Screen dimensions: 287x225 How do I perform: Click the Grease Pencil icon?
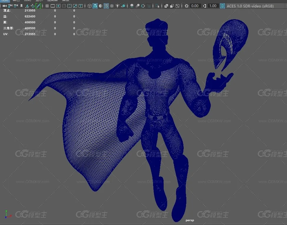(38, 6)
